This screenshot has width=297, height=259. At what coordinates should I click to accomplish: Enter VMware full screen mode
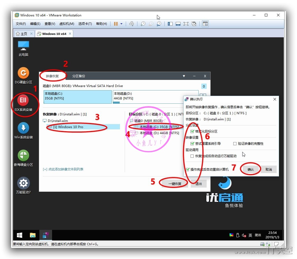point(186,24)
